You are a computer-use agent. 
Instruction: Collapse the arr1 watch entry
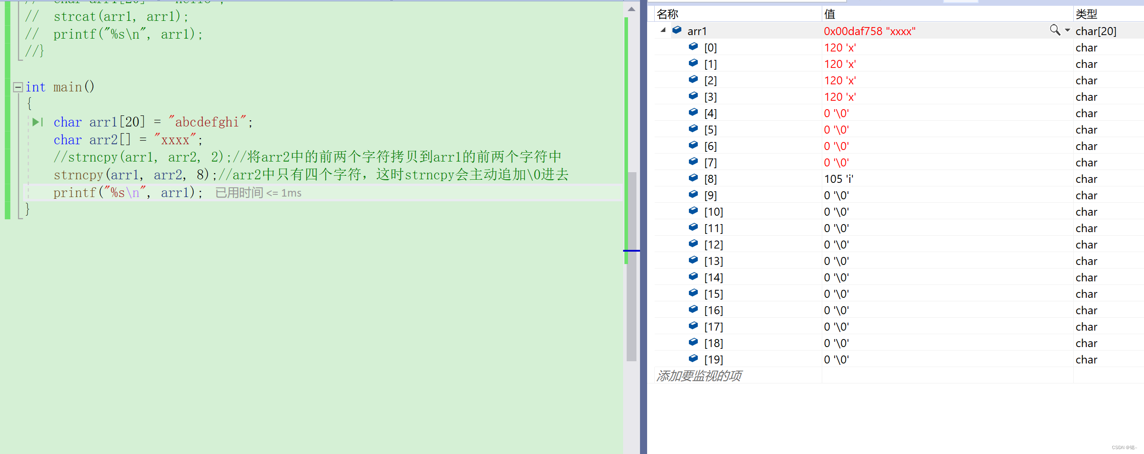coord(663,30)
